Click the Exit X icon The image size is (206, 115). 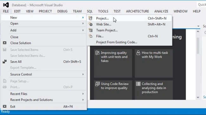(5, 106)
